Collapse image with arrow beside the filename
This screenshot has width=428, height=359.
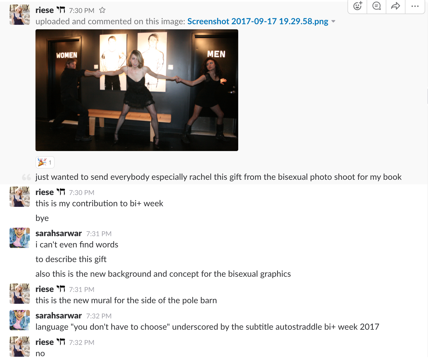(x=333, y=21)
